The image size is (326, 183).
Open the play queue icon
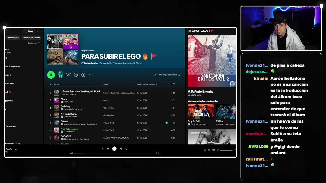[209, 150]
